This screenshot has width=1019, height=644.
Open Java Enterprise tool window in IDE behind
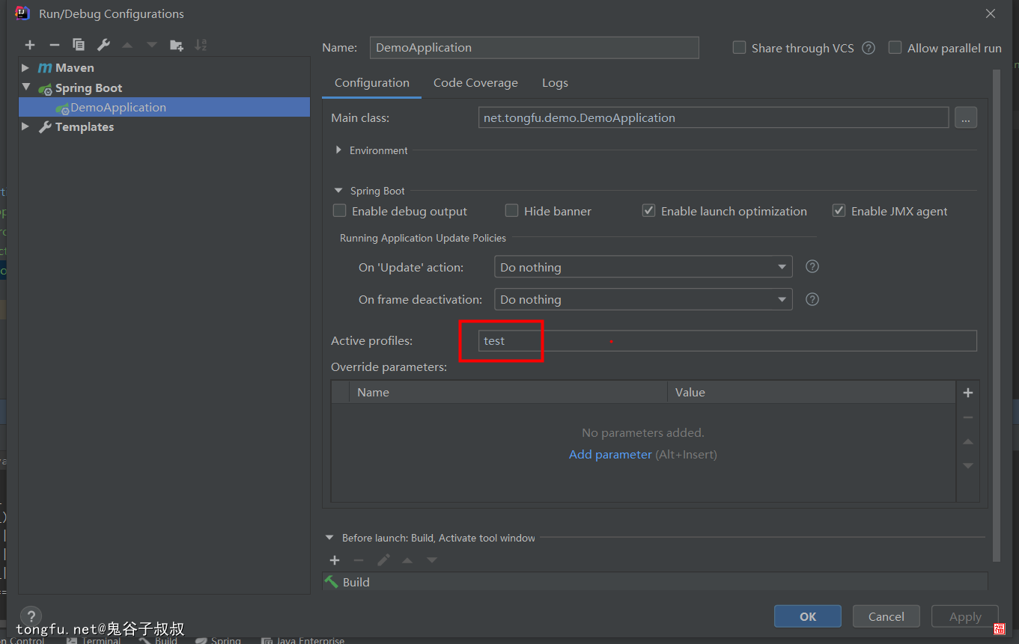(302, 640)
